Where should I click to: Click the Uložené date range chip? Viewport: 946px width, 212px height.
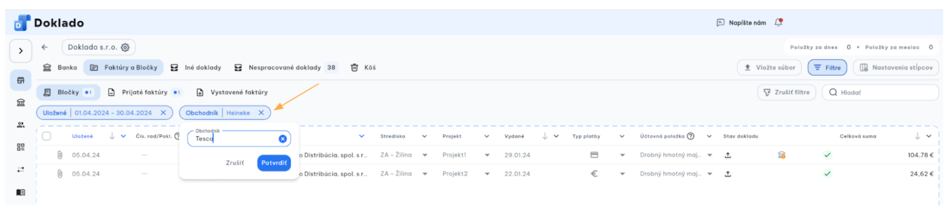point(113,113)
